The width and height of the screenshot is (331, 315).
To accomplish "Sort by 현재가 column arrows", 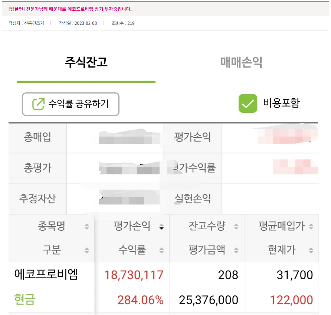I will coord(311,250).
